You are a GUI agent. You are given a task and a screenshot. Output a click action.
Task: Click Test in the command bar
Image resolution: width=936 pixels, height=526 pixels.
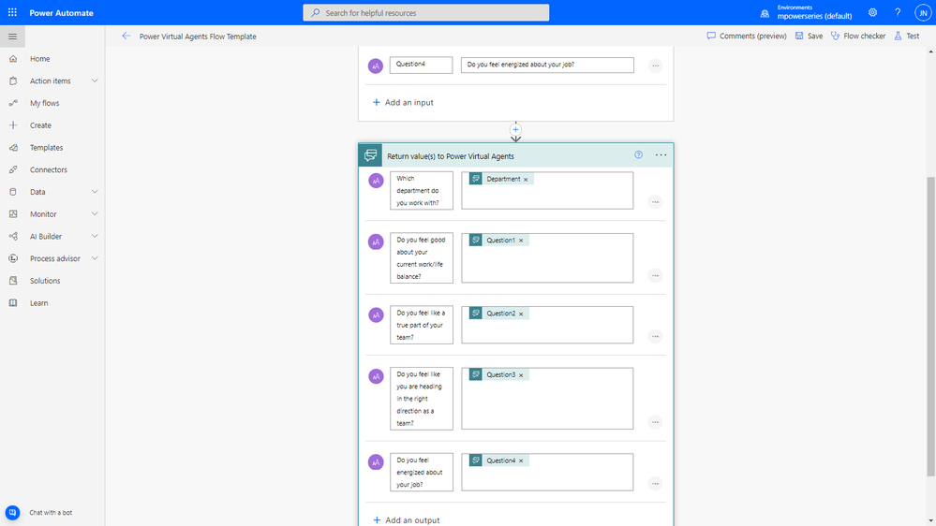click(x=907, y=36)
